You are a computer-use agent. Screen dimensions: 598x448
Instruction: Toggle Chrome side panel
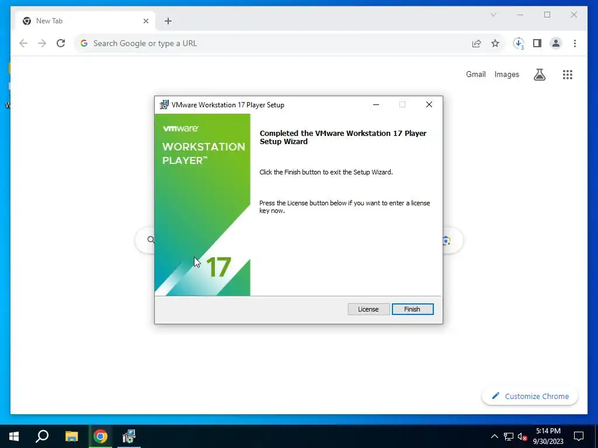tap(537, 43)
